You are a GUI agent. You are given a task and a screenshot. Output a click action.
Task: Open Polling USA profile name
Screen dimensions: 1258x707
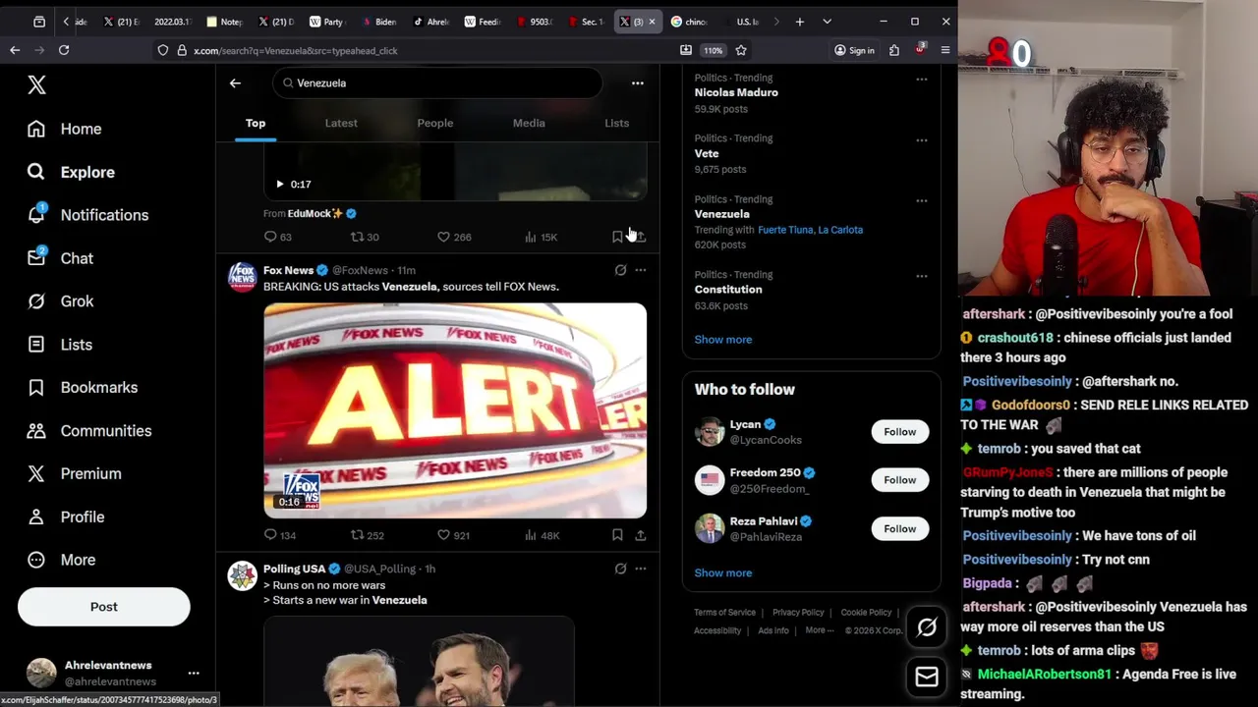[294, 569]
